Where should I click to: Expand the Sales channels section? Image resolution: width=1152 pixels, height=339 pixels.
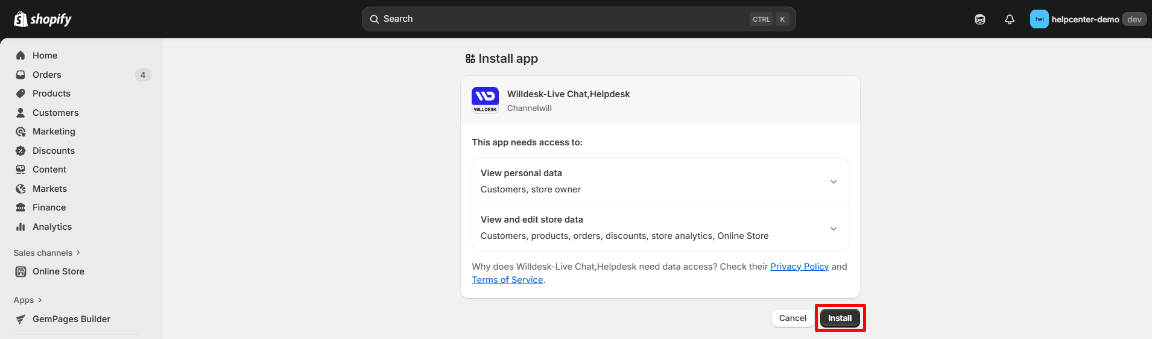tap(47, 253)
